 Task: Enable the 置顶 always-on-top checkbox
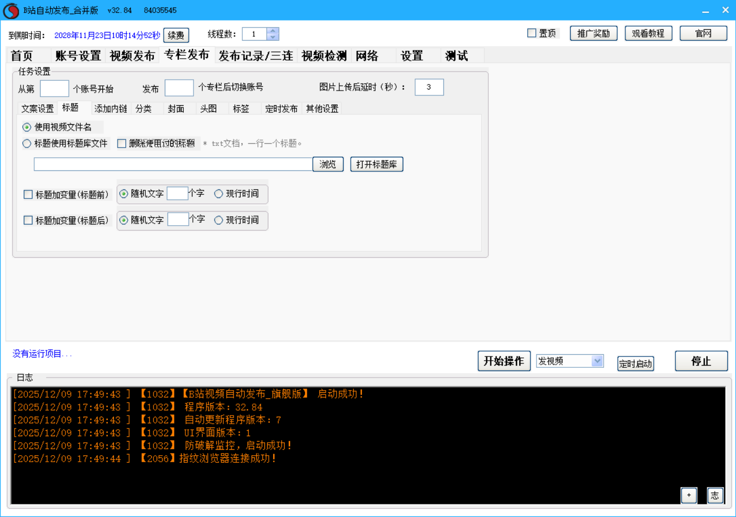tap(532, 33)
